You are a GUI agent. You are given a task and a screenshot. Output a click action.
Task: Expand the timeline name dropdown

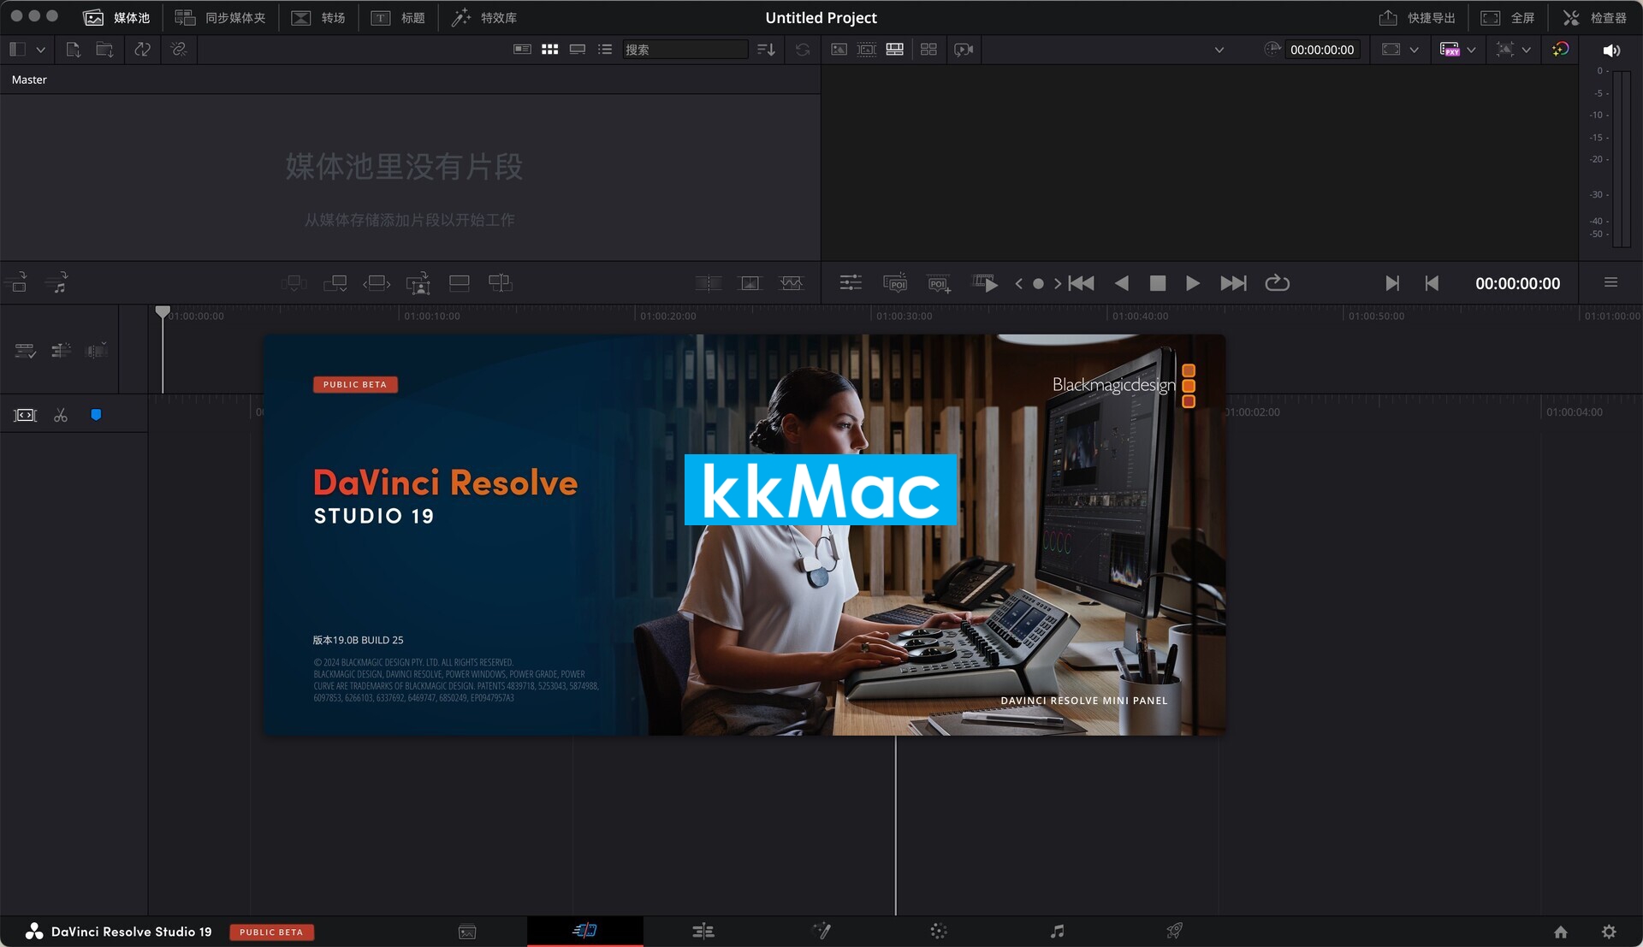1219,50
